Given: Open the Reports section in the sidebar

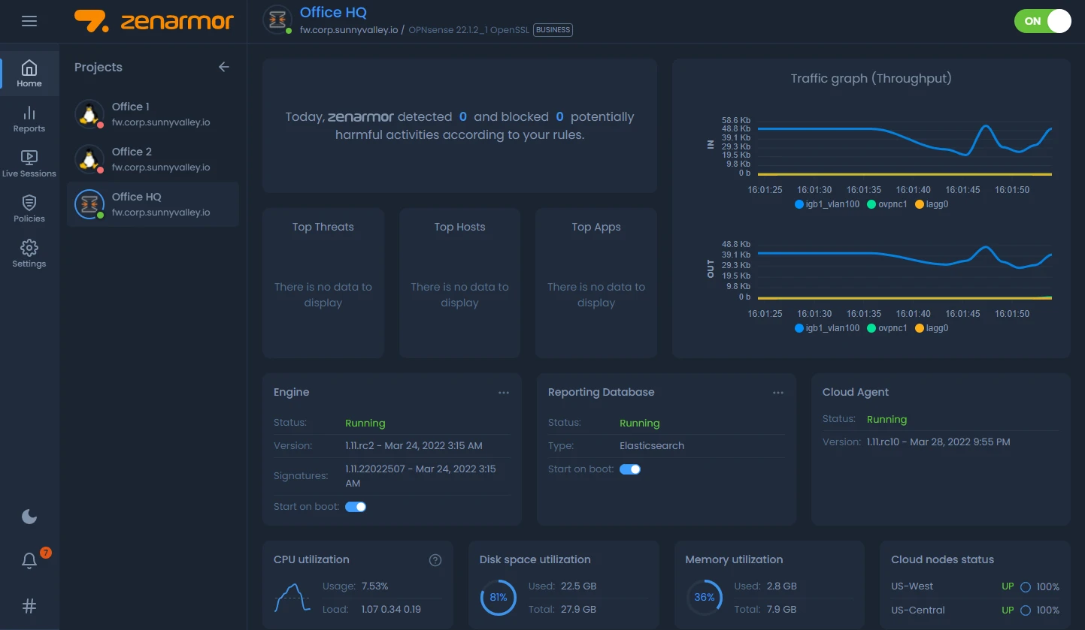Looking at the screenshot, I should (x=29, y=120).
